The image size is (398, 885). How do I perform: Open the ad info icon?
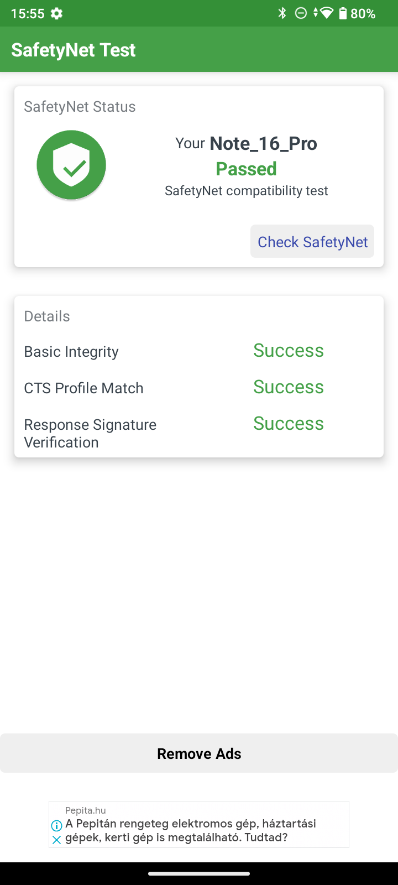click(56, 826)
